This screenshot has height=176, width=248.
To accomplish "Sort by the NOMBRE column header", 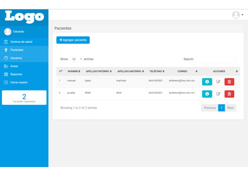I will [74, 71].
